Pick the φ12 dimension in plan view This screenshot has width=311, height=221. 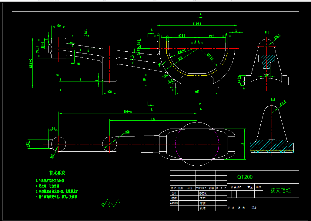(28, 144)
